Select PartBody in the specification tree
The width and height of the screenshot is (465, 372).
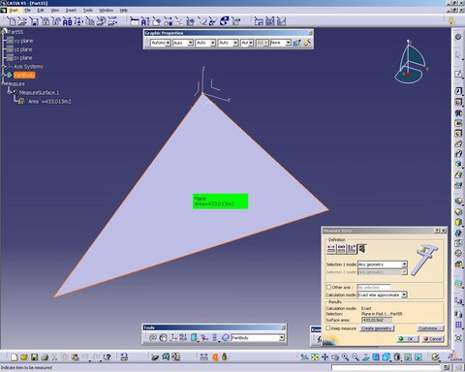[24, 75]
